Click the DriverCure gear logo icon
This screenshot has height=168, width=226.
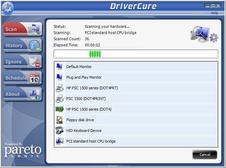tap(8, 8)
